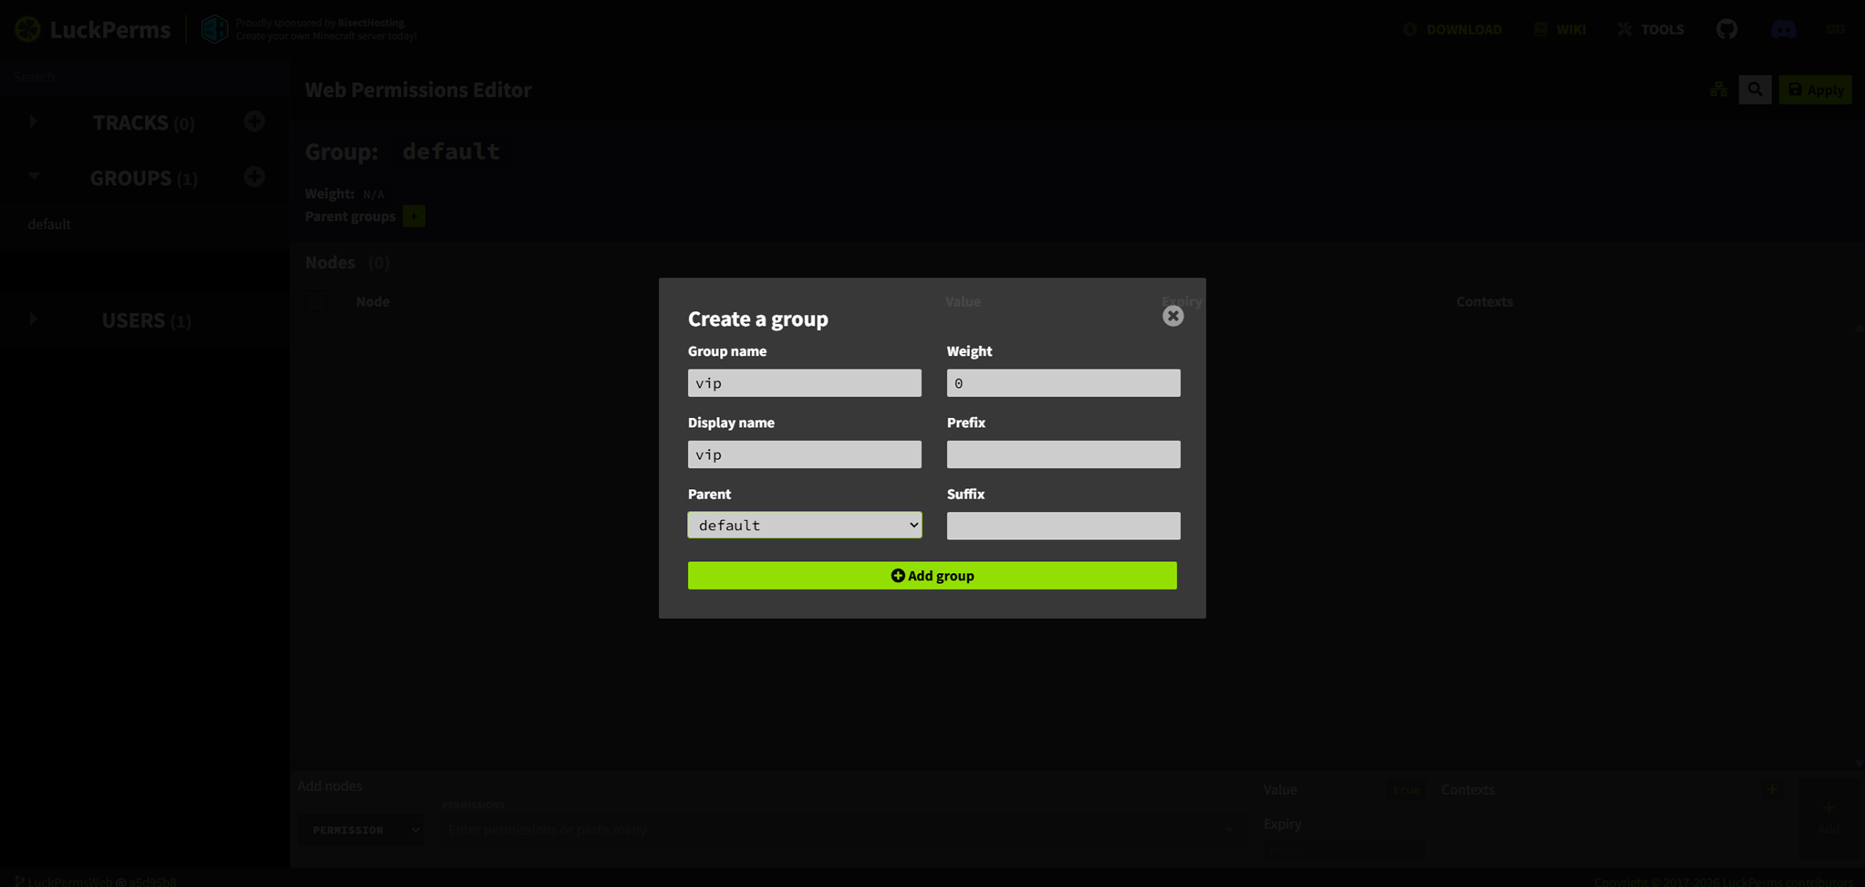The width and height of the screenshot is (1865, 887).
Task: Open the GitHub icon link
Action: 1726,29
